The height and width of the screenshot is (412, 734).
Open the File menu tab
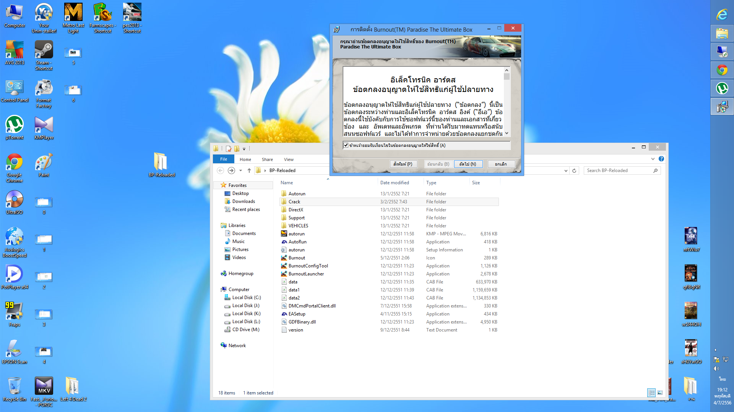[x=224, y=159]
